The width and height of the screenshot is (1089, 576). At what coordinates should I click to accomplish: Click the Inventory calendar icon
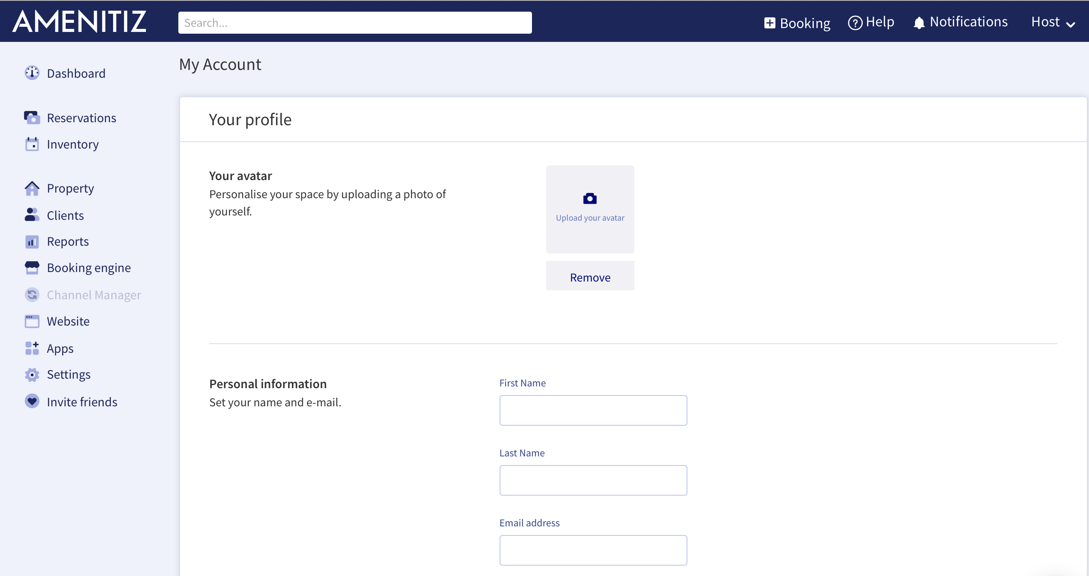tap(32, 144)
